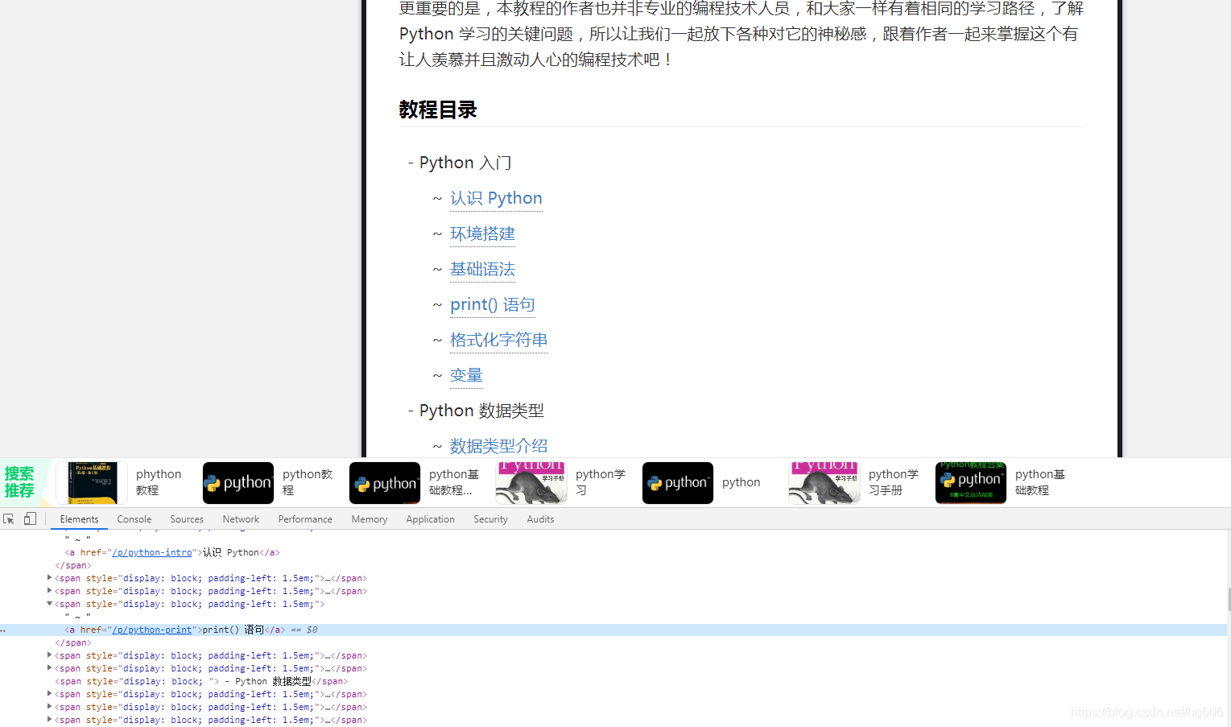Click the green-bordered python教程合集 thumbnail

971,483
